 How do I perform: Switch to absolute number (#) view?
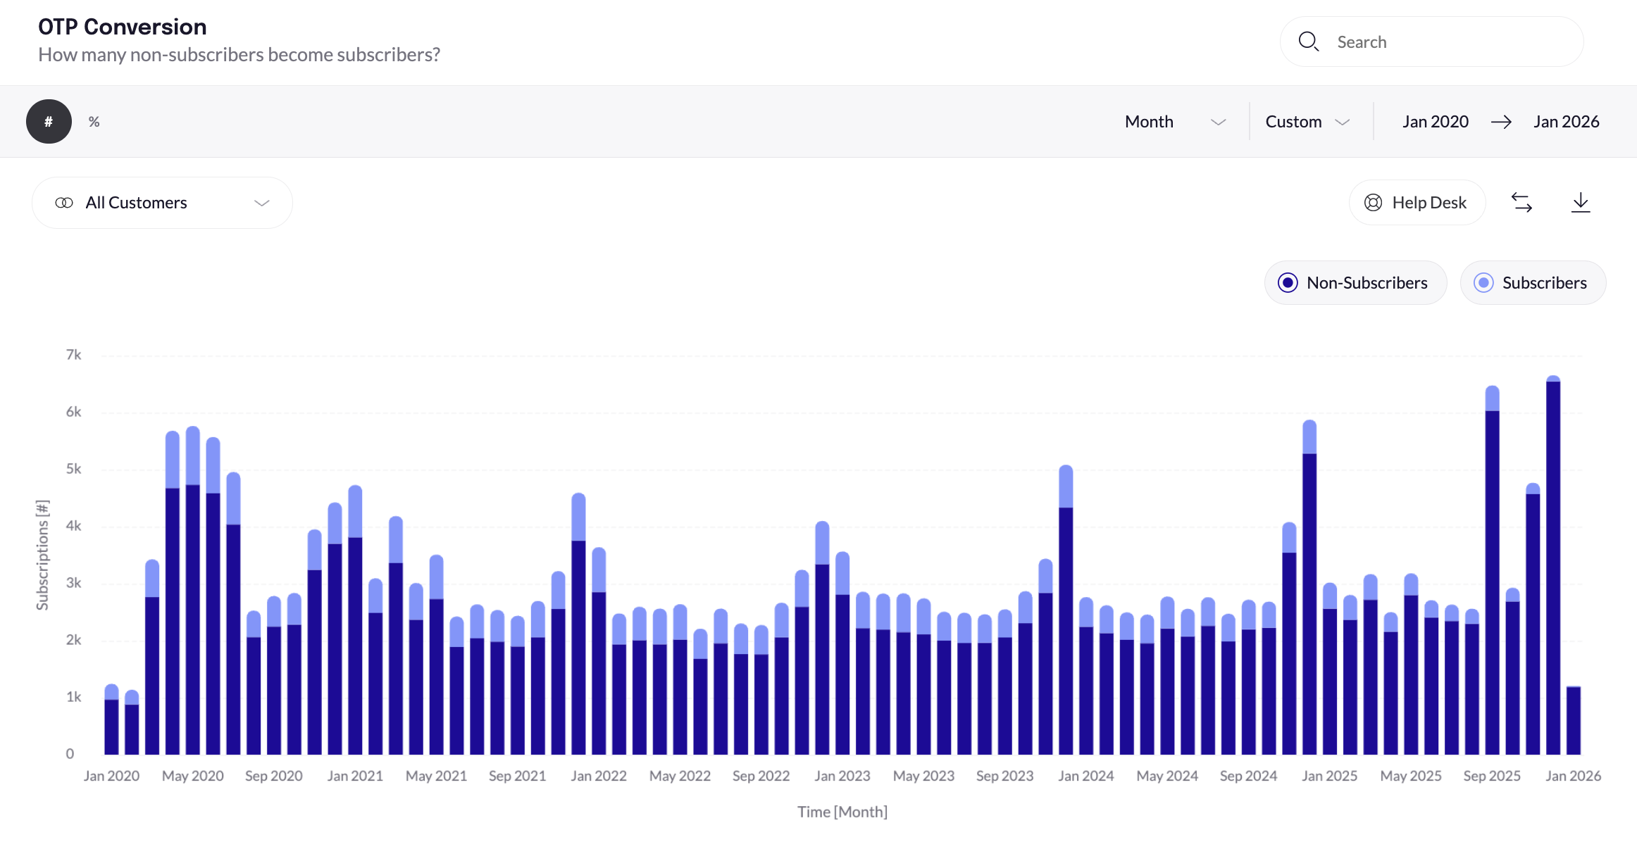(x=49, y=122)
